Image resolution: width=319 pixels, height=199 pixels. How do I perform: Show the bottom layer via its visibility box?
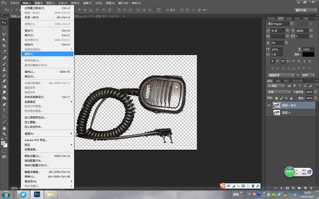click(268, 113)
